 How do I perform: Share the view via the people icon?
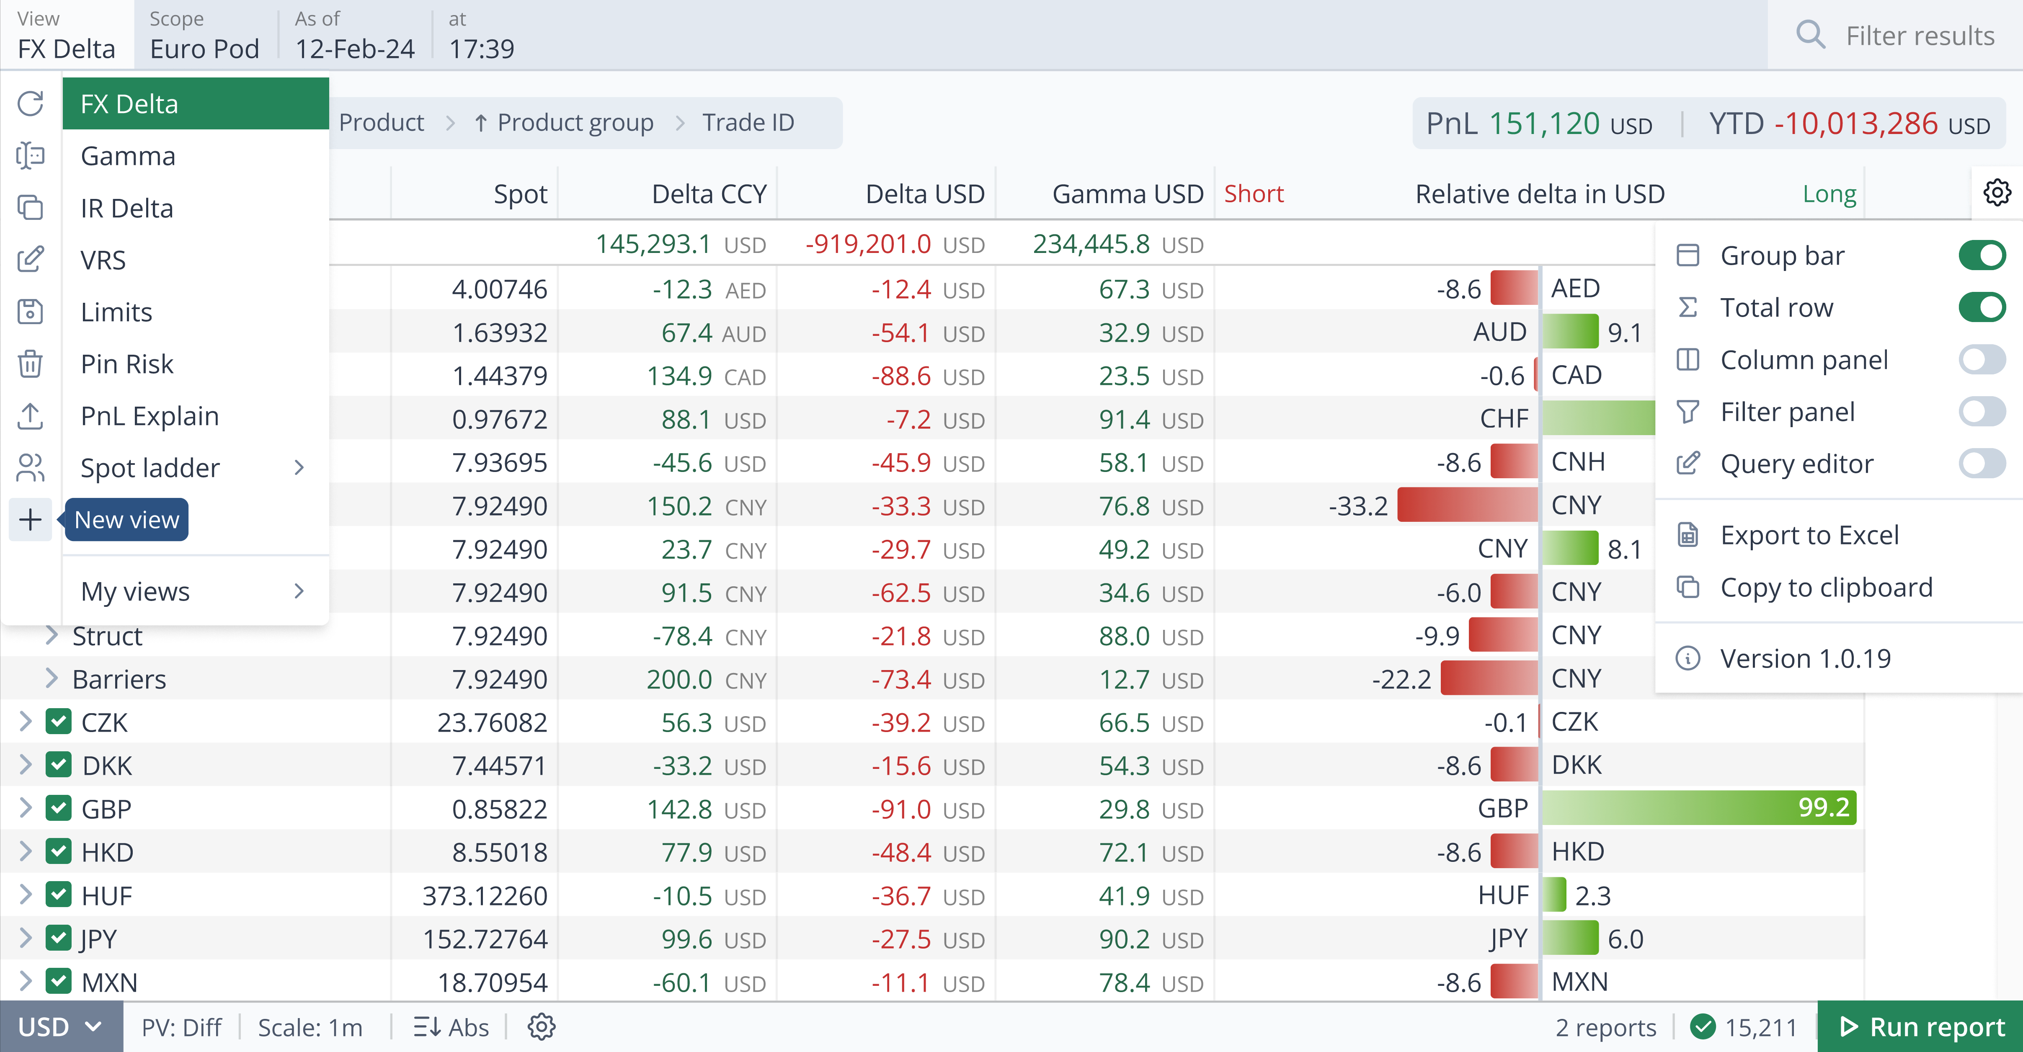[x=30, y=467]
